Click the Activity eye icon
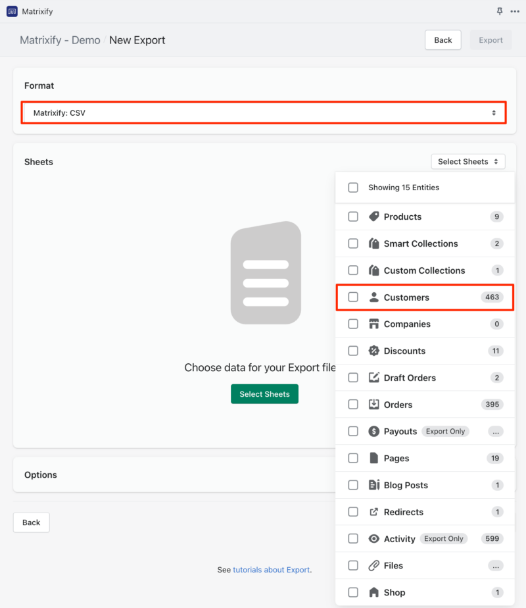Screen dimensions: 526x608 pyautogui.click(x=373, y=539)
